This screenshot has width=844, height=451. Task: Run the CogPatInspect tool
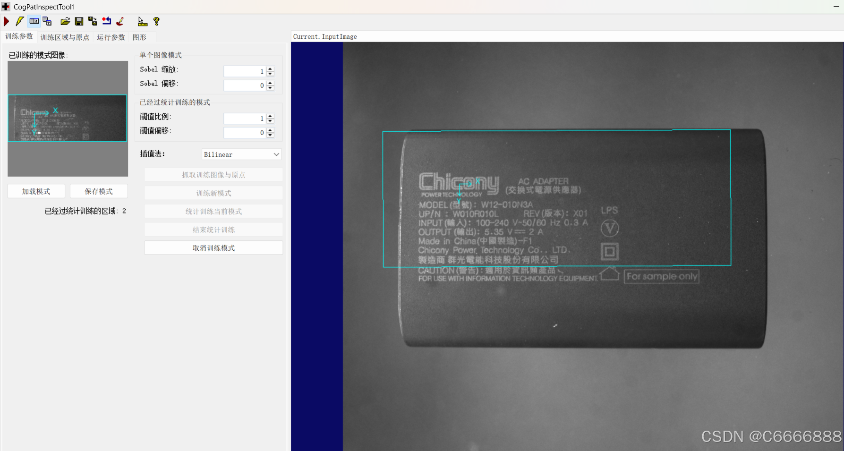[x=7, y=21]
